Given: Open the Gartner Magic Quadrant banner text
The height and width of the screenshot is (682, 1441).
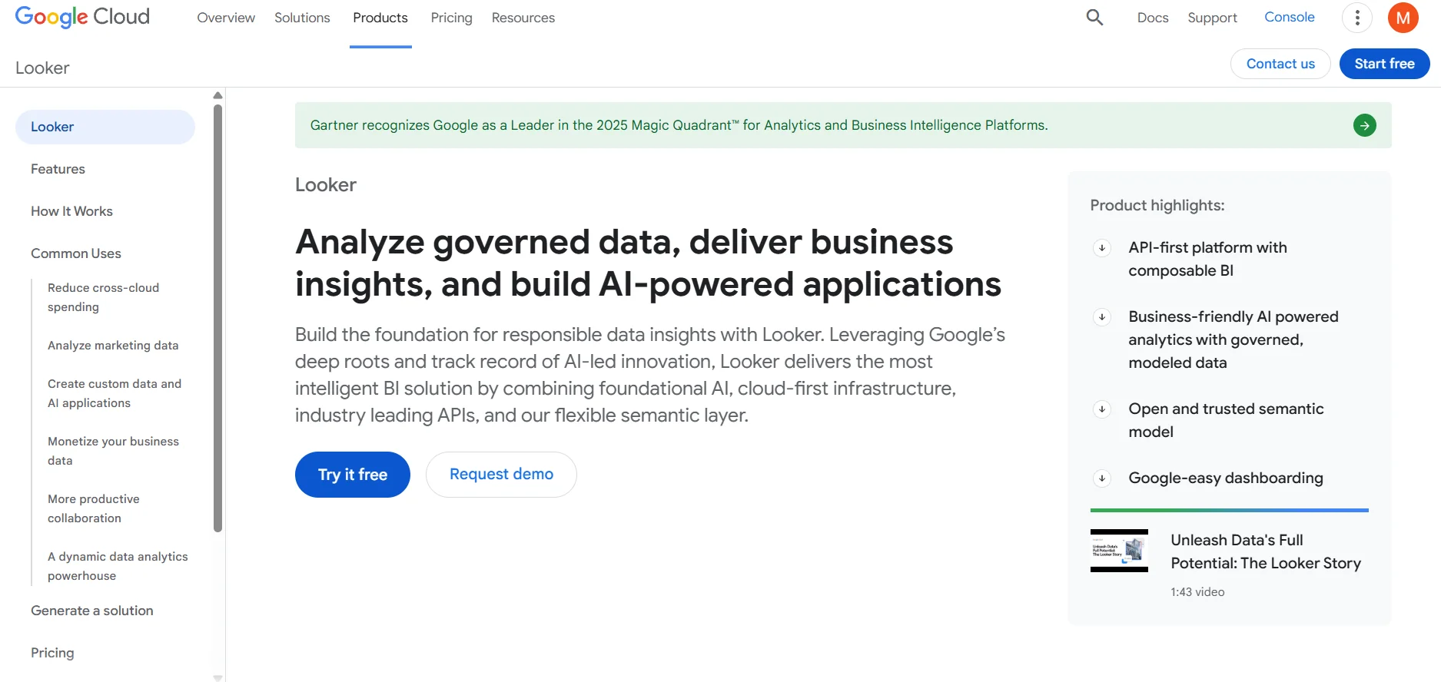Looking at the screenshot, I should point(679,125).
